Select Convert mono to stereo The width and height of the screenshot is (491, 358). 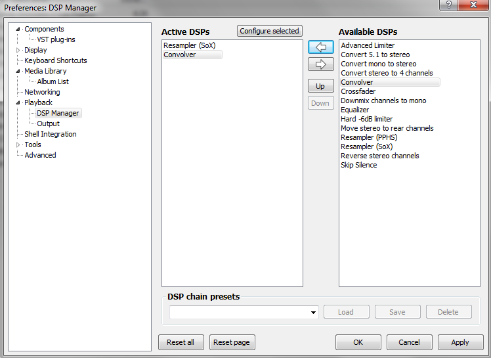379,64
